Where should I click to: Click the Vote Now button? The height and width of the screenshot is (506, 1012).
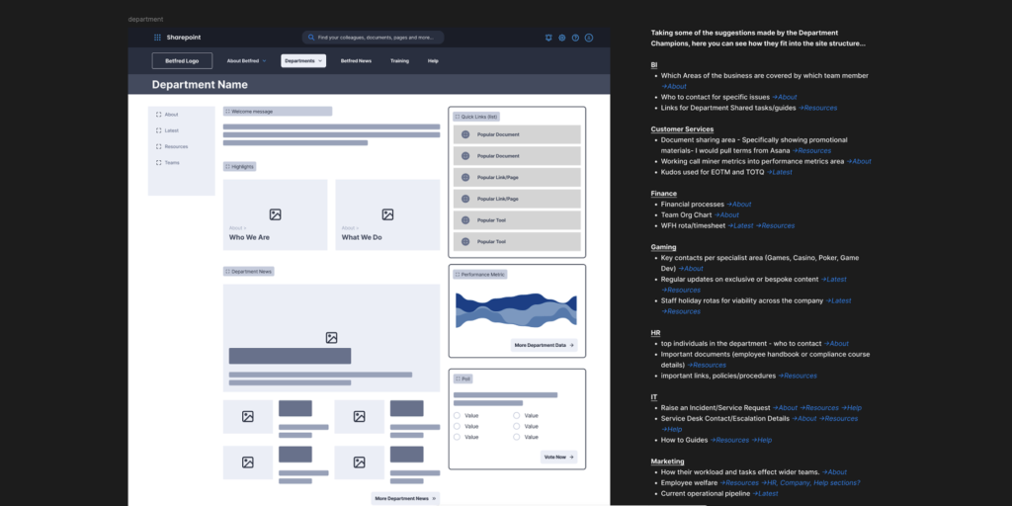[558, 457]
